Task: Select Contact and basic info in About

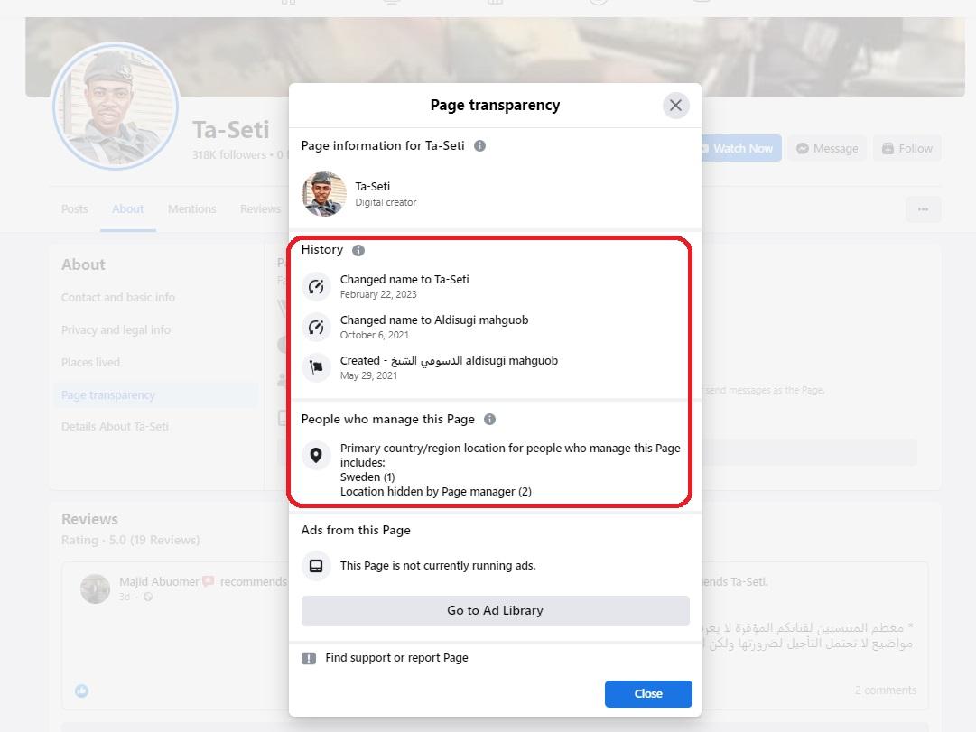Action: pos(118,298)
